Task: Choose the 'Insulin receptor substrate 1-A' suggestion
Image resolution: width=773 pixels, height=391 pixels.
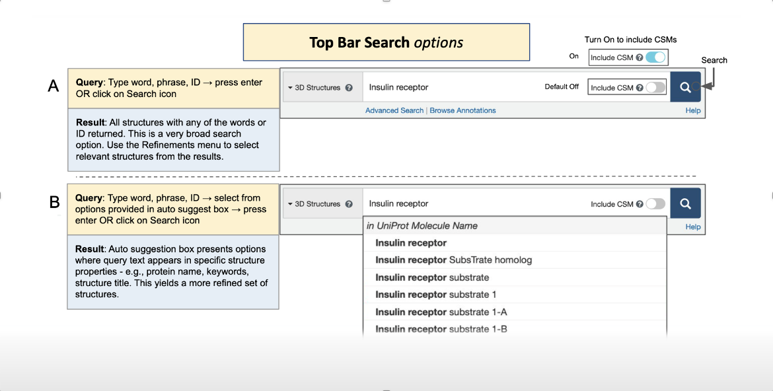Action: click(x=441, y=312)
